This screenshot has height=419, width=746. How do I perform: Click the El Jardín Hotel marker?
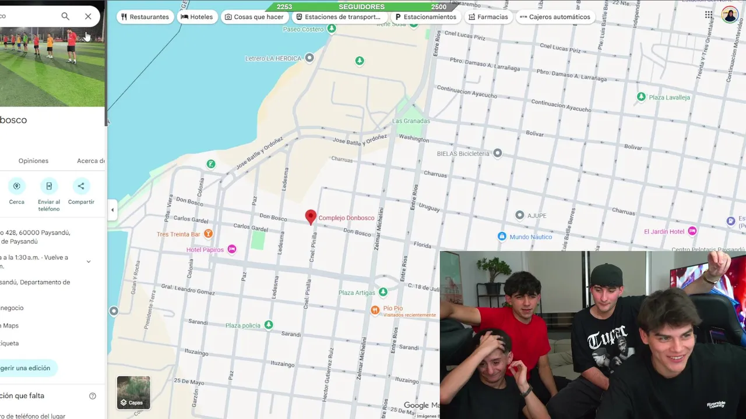[x=692, y=231]
